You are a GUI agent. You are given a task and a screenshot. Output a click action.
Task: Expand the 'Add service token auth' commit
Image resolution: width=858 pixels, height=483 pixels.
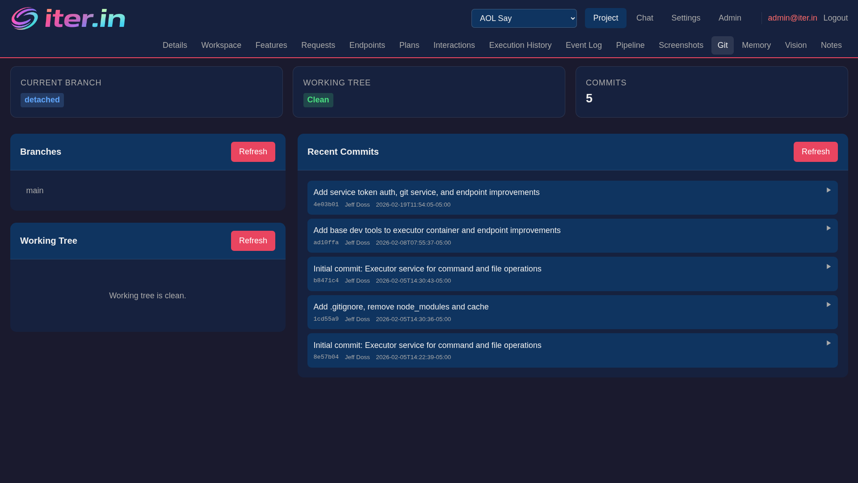(x=829, y=190)
